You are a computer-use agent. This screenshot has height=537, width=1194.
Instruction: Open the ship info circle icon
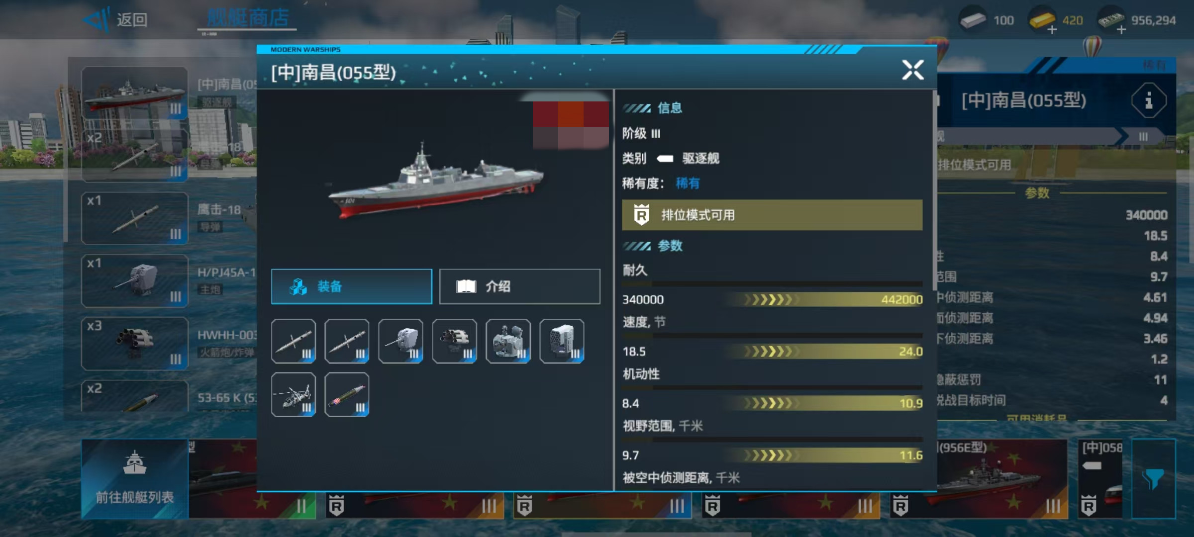pyautogui.click(x=1149, y=100)
